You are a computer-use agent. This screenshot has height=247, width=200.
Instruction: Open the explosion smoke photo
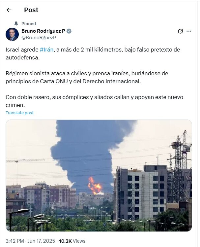coord(99,175)
